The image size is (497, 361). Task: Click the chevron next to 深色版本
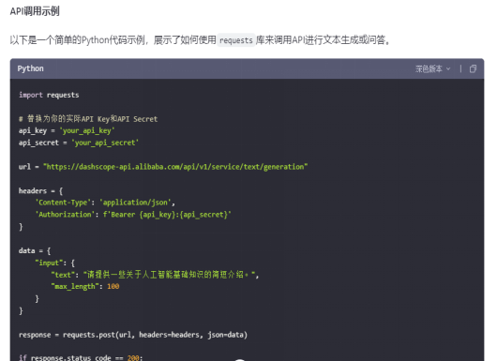448,68
